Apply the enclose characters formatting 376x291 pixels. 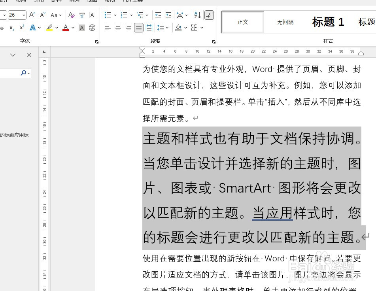coord(93,28)
